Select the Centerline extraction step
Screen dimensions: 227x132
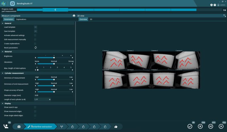(40, 127)
